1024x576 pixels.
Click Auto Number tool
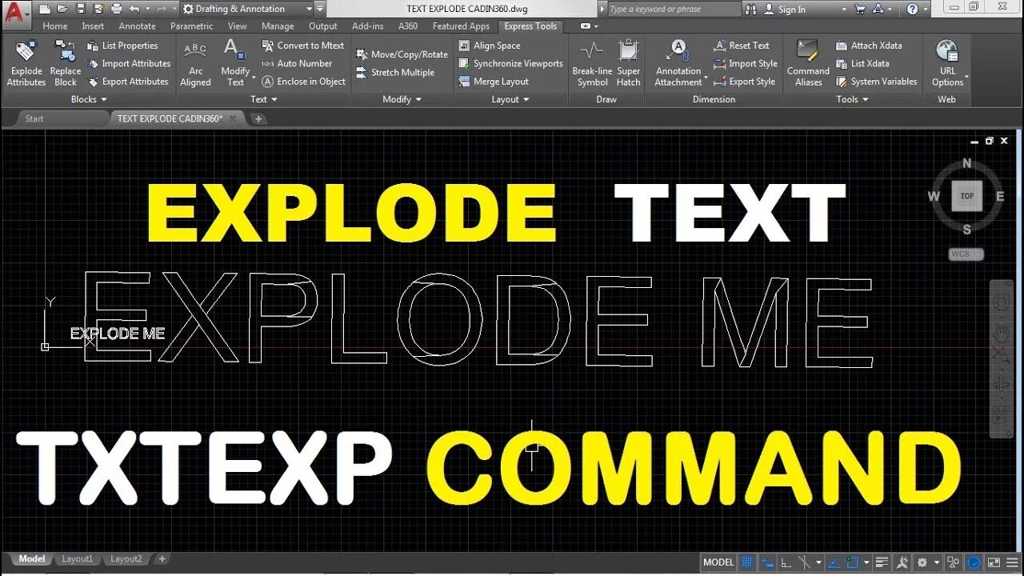coord(297,63)
